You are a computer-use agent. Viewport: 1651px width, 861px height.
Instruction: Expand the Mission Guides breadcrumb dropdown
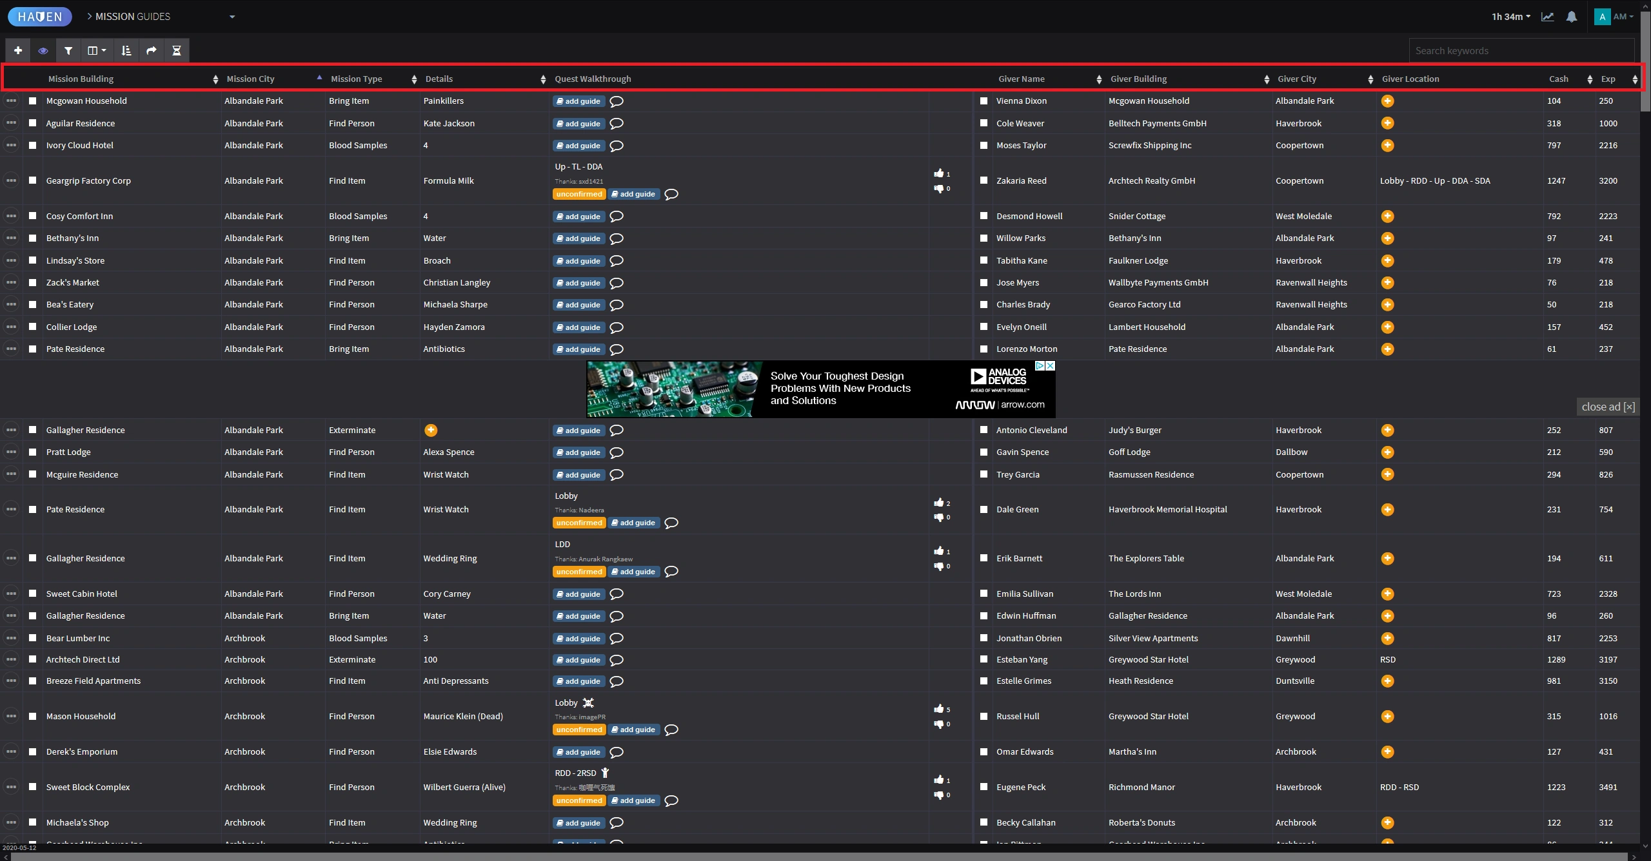[x=232, y=17]
